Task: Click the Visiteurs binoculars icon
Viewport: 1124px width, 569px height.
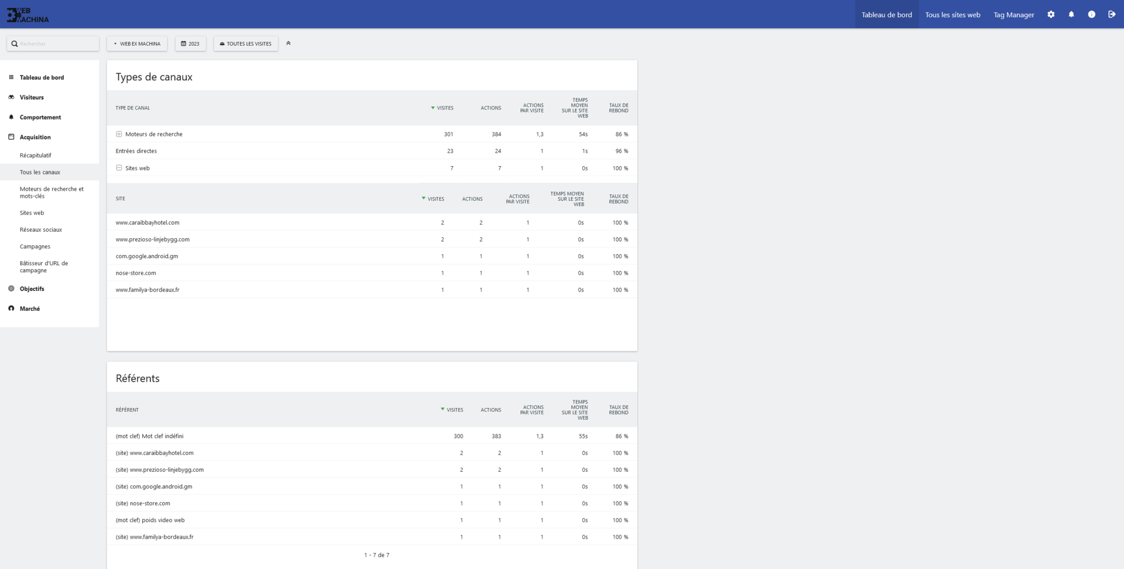Action: coord(11,97)
